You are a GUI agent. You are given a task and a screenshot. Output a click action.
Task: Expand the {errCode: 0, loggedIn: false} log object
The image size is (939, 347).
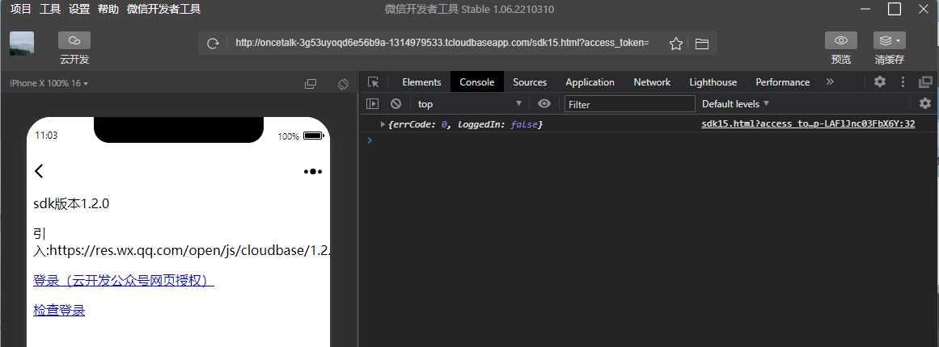[383, 124]
